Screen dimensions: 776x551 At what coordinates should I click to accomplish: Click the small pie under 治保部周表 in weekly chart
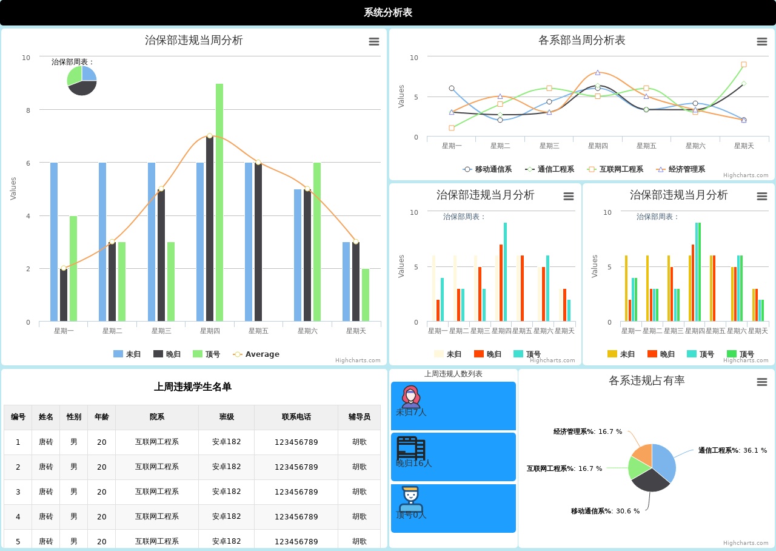(82, 81)
